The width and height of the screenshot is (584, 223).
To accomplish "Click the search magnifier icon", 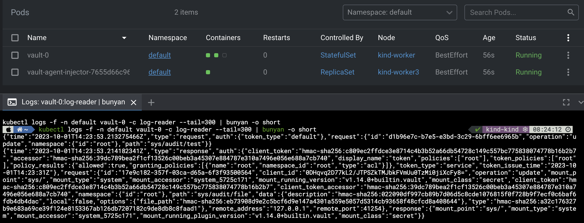I will [x=571, y=12].
